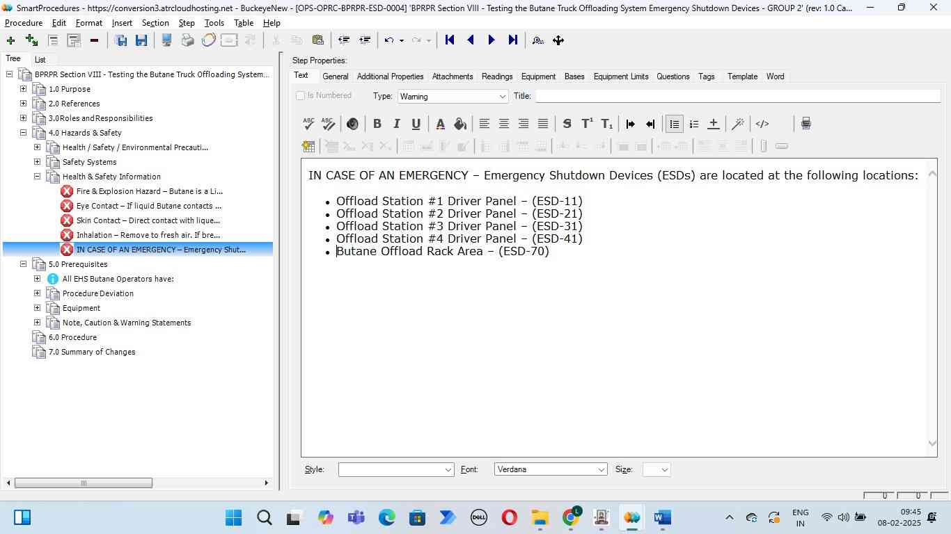Expand the 2.0 References node
This screenshot has width=951, height=534.
[23, 104]
